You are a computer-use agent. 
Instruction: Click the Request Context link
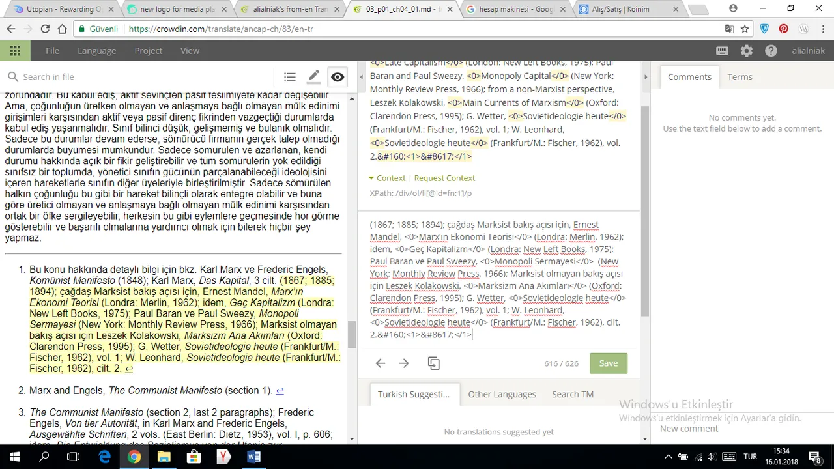point(444,178)
